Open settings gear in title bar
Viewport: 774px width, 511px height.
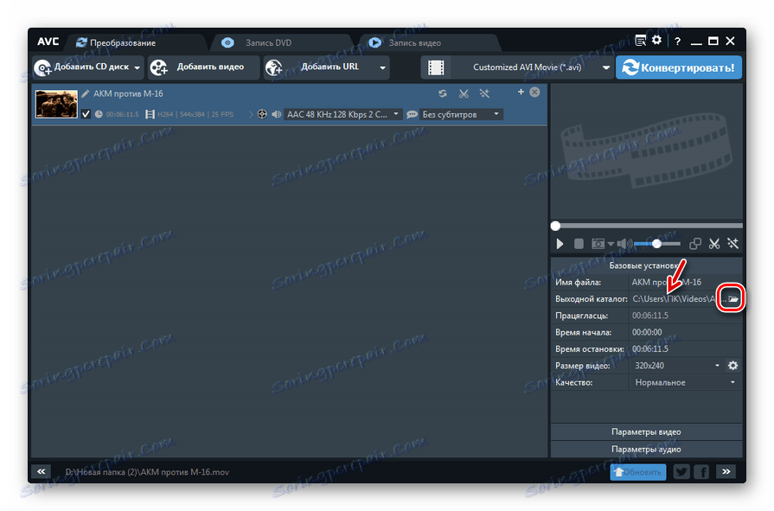click(x=656, y=40)
